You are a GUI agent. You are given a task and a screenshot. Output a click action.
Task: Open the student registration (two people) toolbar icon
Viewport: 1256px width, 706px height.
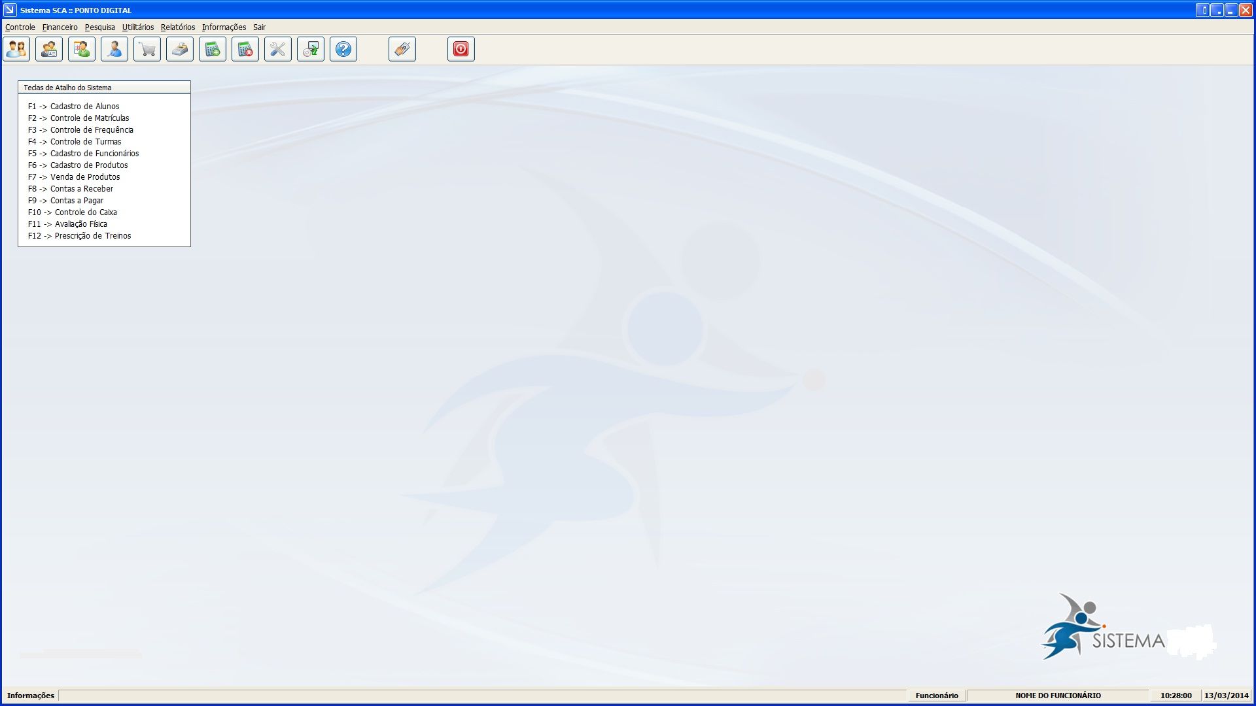click(16, 49)
